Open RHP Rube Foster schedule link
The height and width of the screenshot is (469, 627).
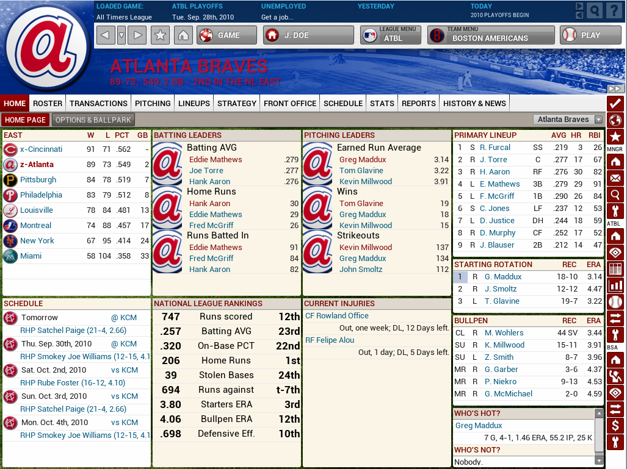(x=73, y=383)
